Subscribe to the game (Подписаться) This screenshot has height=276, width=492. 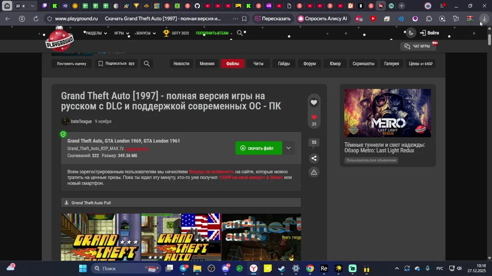(x=116, y=64)
